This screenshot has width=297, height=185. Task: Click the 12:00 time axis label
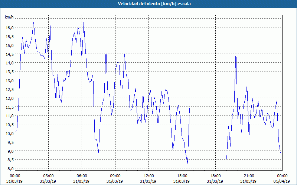click(149, 176)
